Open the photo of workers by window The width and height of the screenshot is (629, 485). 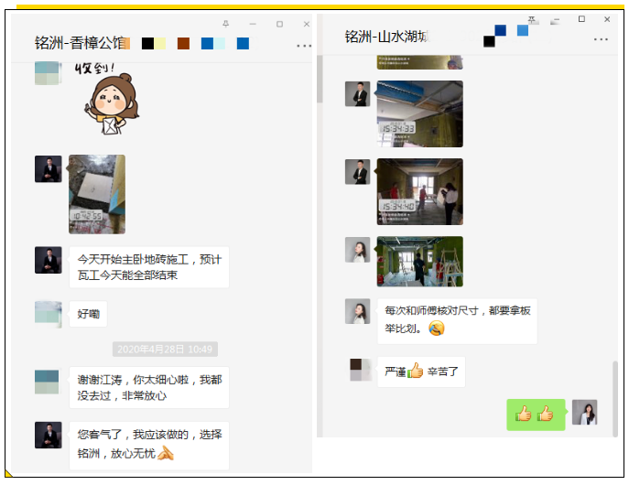(x=419, y=191)
